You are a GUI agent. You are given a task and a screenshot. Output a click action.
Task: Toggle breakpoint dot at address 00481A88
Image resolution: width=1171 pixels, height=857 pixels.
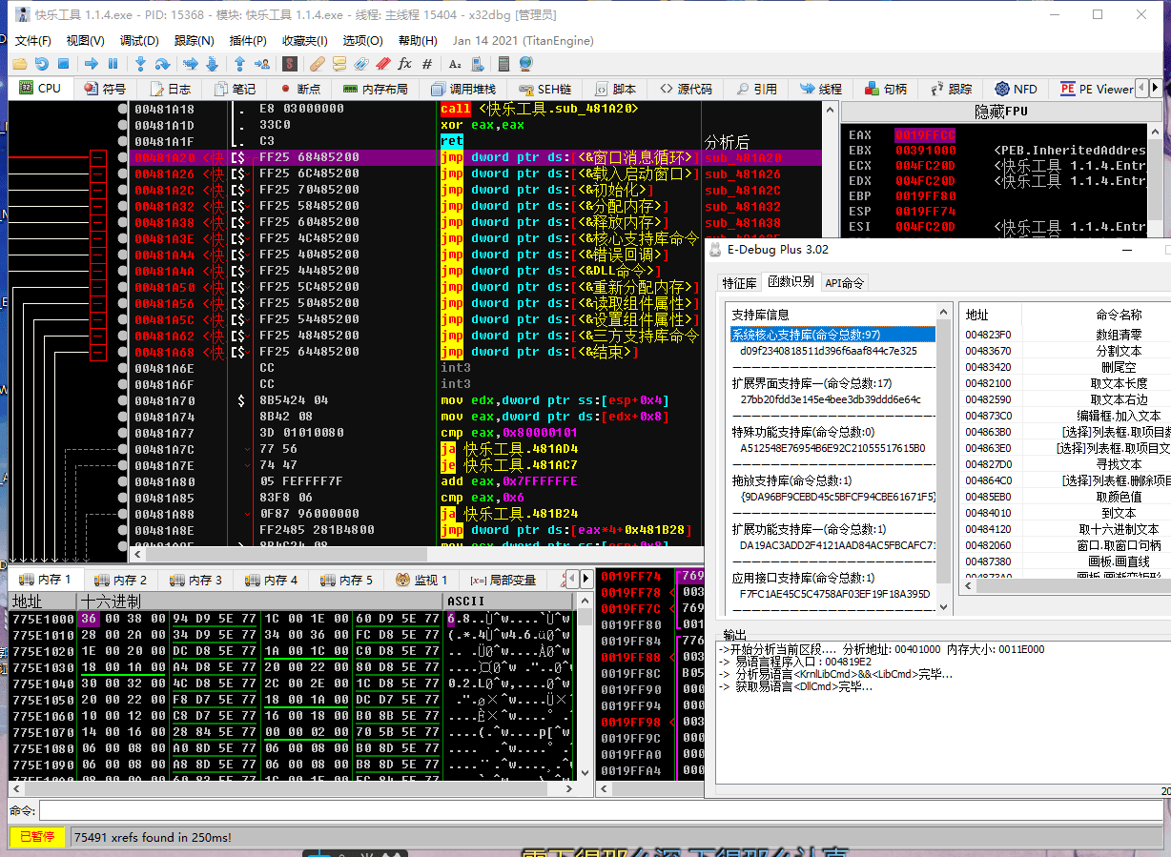click(x=122, y=514)
